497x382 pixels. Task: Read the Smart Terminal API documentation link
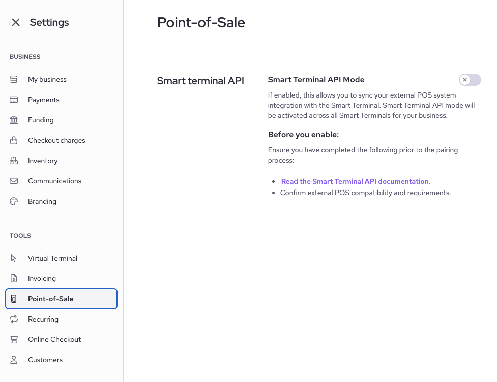[355, 181]
